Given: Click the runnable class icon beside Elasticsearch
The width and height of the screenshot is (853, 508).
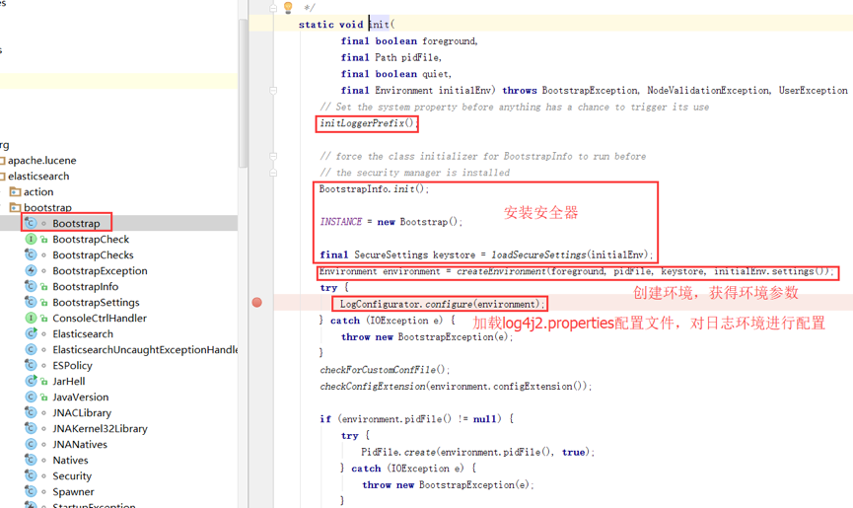Looking at the screenshot, I should point(31,333).
